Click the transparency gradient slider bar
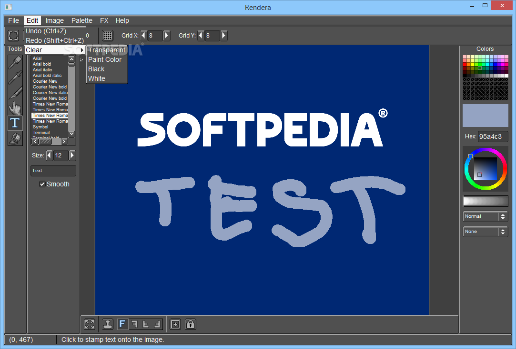The image size is (516, 349). pyautogui.click(x=486, y=201)
